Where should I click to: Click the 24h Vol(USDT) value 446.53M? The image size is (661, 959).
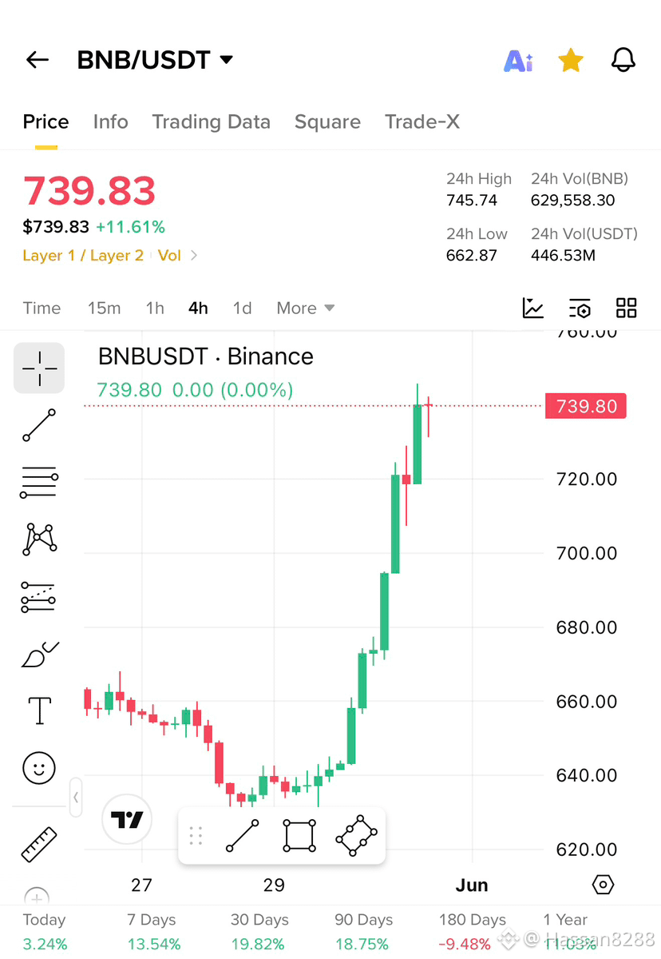[563, 256]
